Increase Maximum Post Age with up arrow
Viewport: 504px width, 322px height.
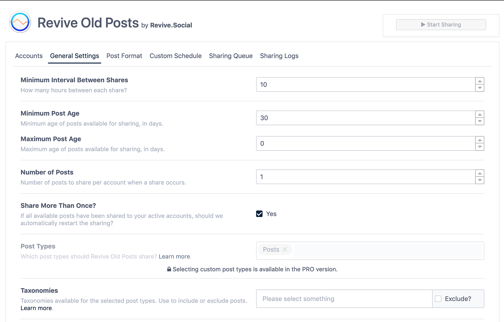(x=480, y=140)
